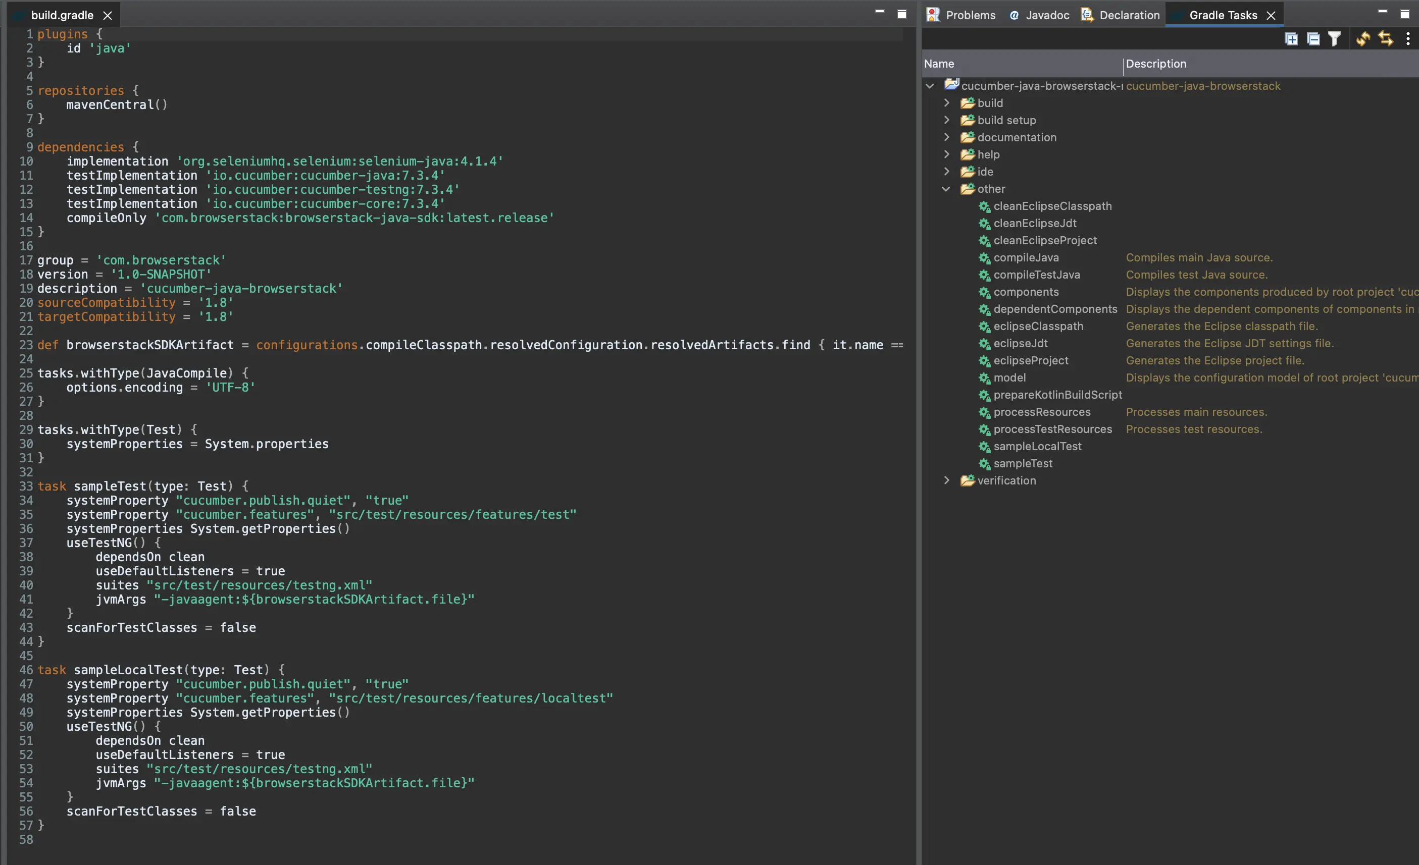This screenshot has height=865, width=1419.
Task: Switch to the Declaration tab
Action: [1121, 15]
